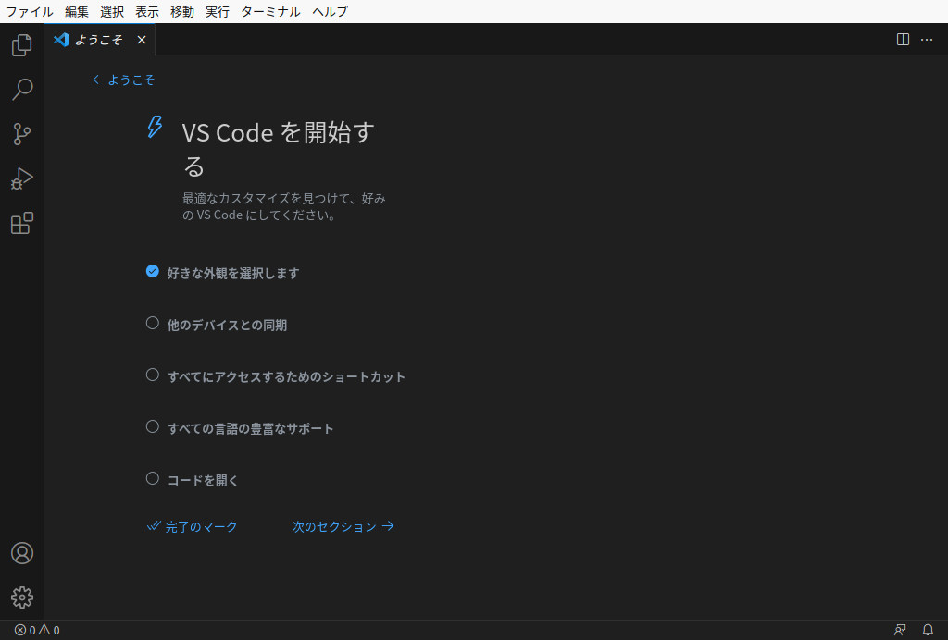Open the Extensions view icon
This screenshot has width=948, height=640.
[x=22, y=224]
